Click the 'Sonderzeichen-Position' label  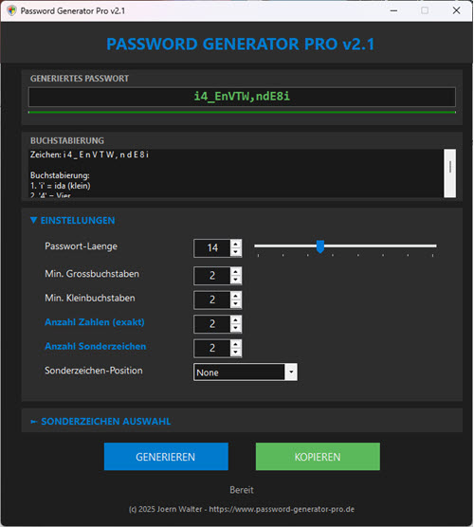(x=94, y=371)
